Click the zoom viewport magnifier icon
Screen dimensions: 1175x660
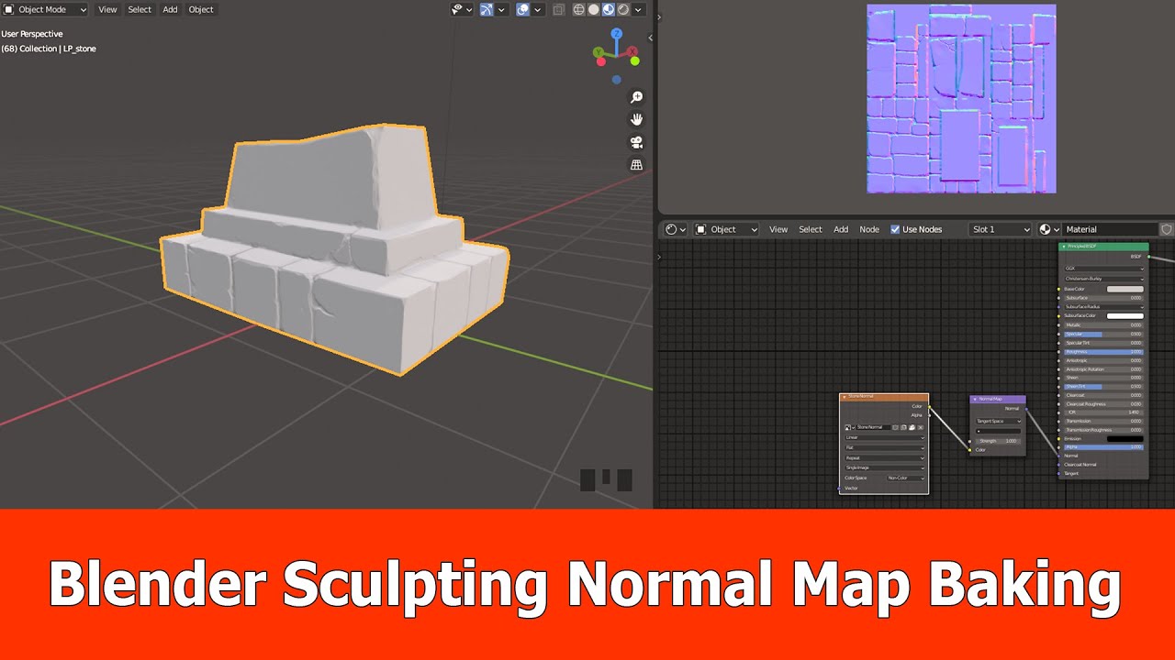(x=636, y=97)
